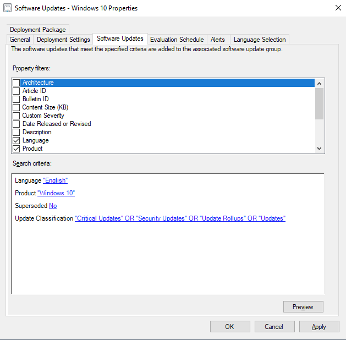346x340 pixels.
Task: Check the Content Size (KB) checkbox
Action: click(x=16, y=107)
